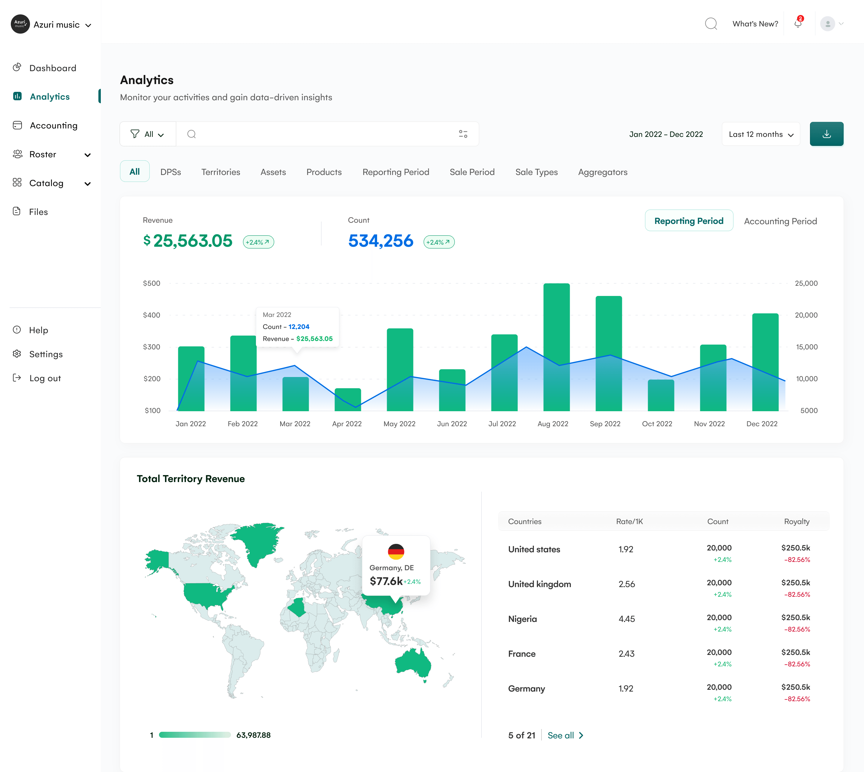Click the Aug 2022 revenue bar

pos(556,347)
